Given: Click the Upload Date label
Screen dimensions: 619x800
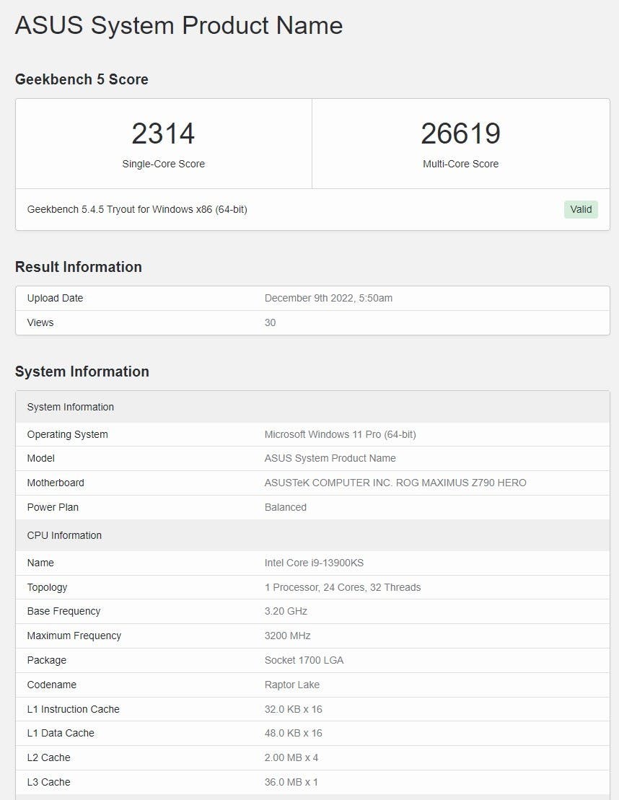Looking at the screenshot, I should (x=55, y=298).
